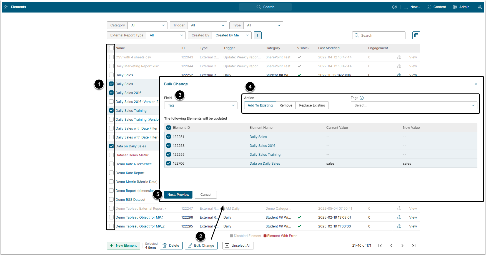Open hierarchy icon for Demo Tableau Object for MP_2

coord(399,226)
